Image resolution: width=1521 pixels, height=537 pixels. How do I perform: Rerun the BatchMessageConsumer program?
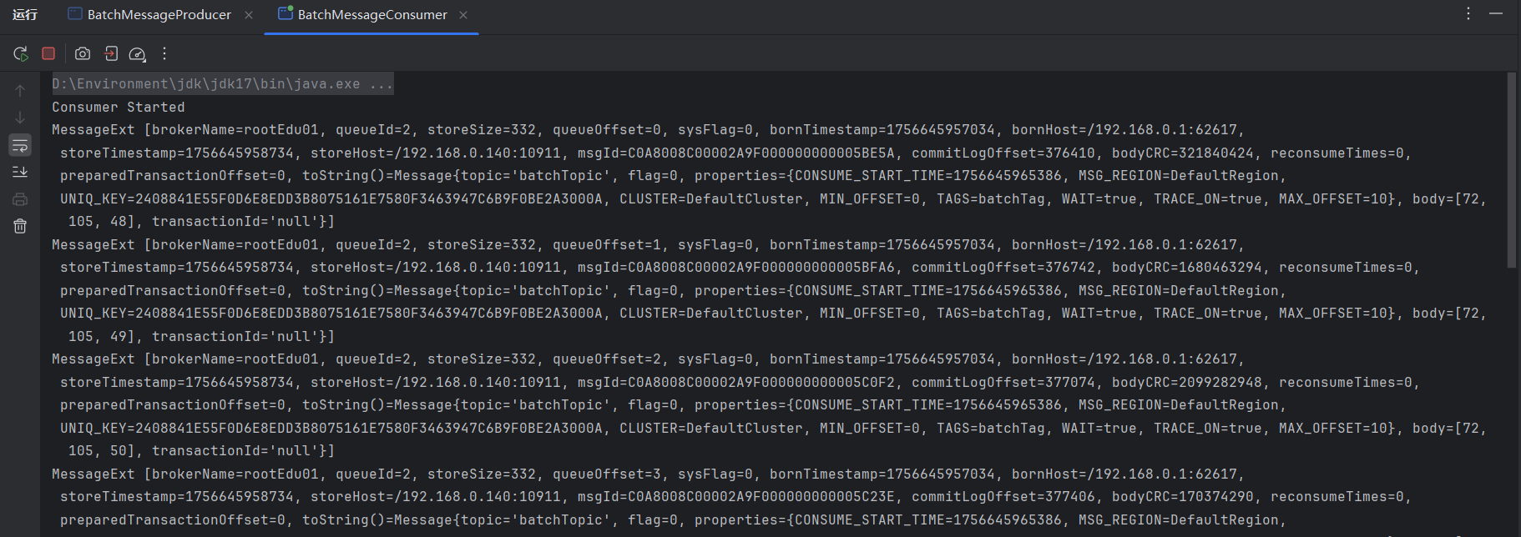(x=21, y=54)
